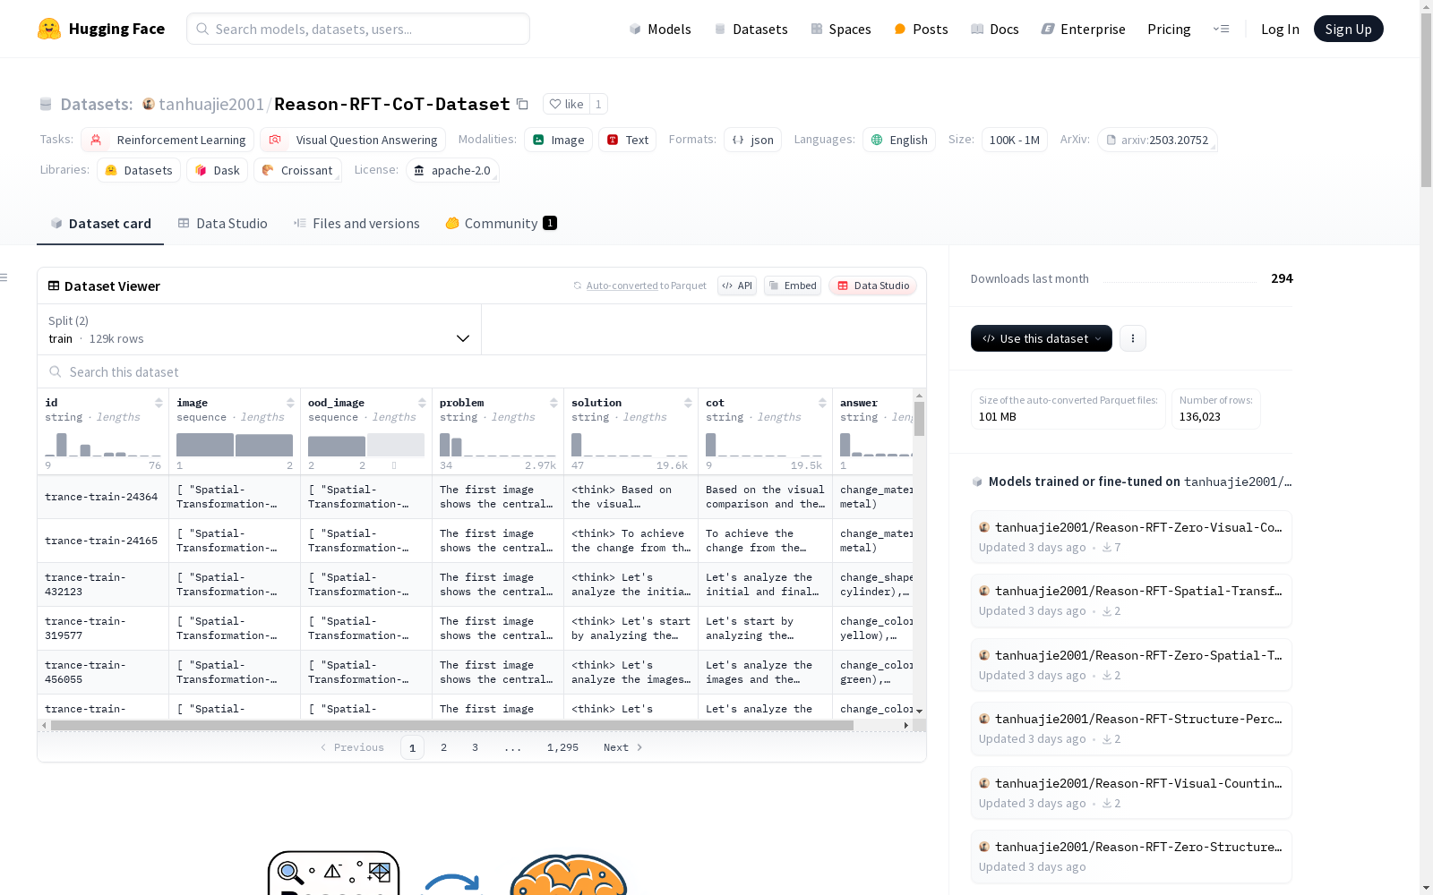Go to the Next page of rows

coord(623,747)
